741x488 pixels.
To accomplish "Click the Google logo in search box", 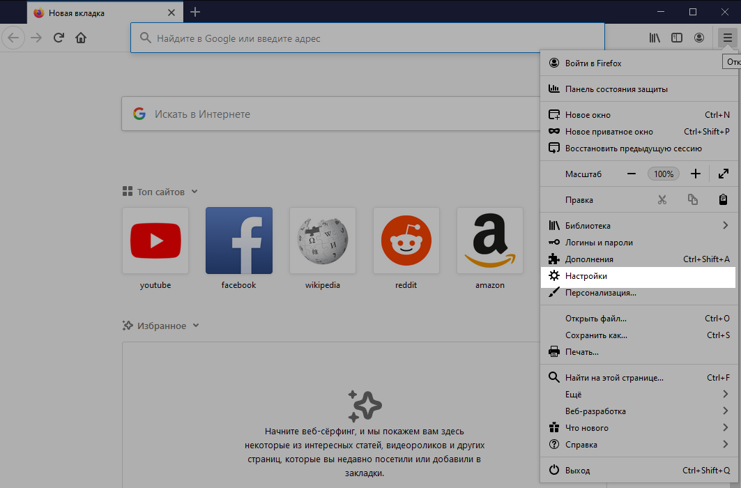I will [x=139, y=114].
